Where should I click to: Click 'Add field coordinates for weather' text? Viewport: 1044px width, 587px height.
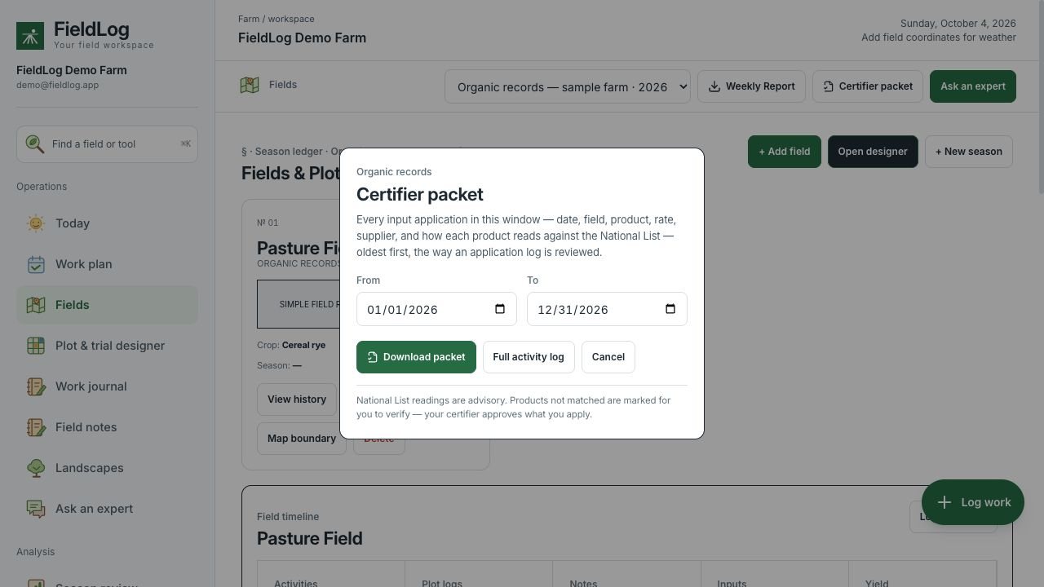939,38
